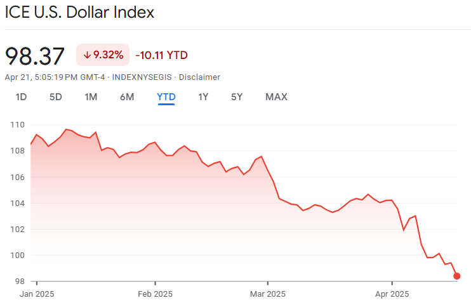Image resolution: width=471 pixels, height=305 pixels.
Task: Click the Mar 2025 axis label
Action: click(268, 294)
